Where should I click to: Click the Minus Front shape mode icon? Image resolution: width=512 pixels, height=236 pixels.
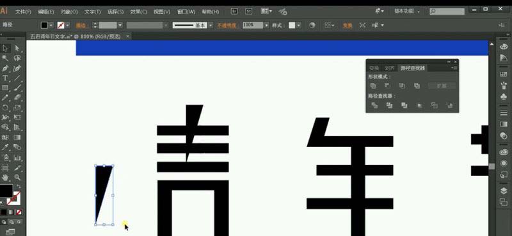pyautogui.click(x=387, y=86)
